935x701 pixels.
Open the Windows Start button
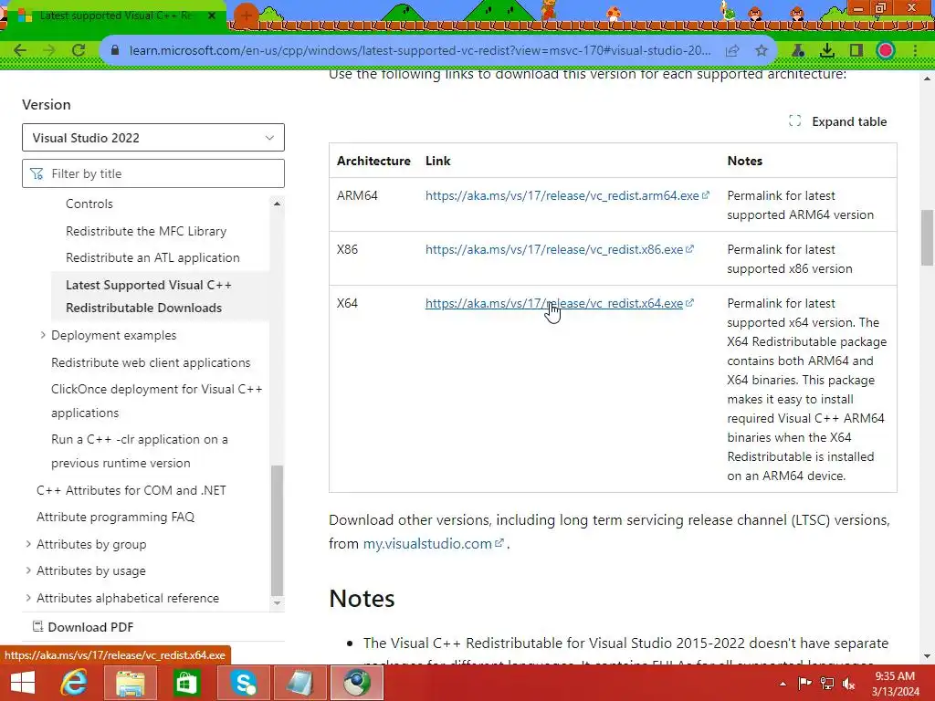[x=23, y=683]
